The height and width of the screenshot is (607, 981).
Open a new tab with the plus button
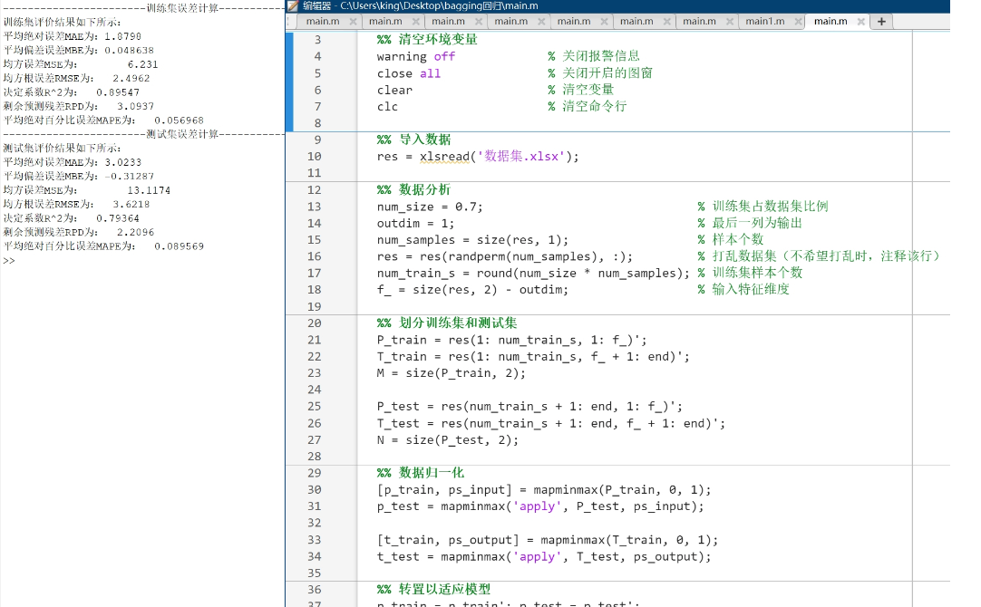[x=881, y=21]
